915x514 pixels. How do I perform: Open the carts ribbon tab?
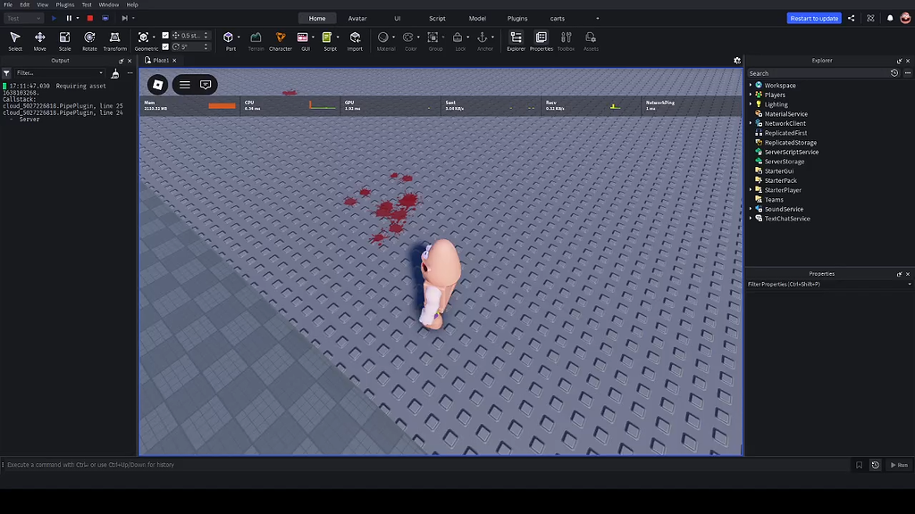coord(558,19)
